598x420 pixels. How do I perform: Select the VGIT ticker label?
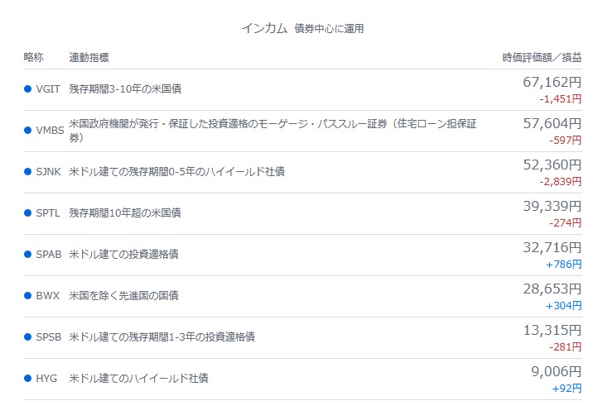(x=48, y=88)
